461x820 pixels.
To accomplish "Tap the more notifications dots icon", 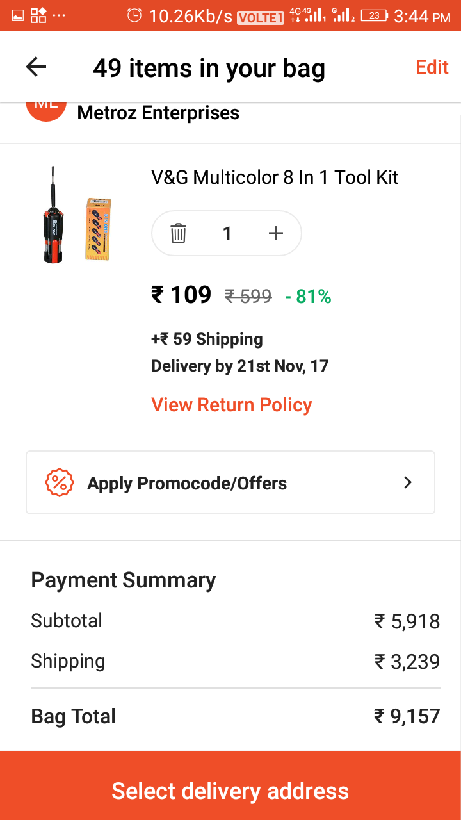I will 58,15.
